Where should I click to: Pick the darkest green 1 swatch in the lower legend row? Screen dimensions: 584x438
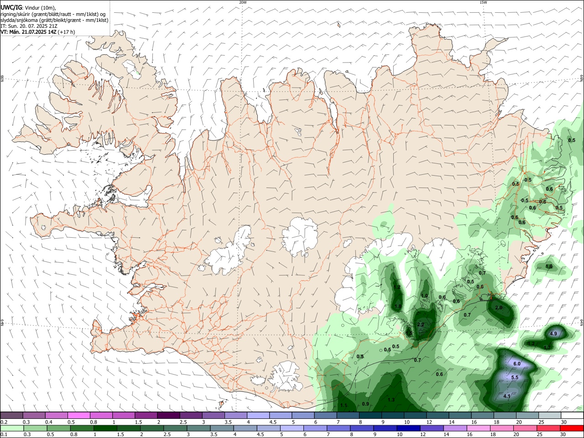[105, 428]
